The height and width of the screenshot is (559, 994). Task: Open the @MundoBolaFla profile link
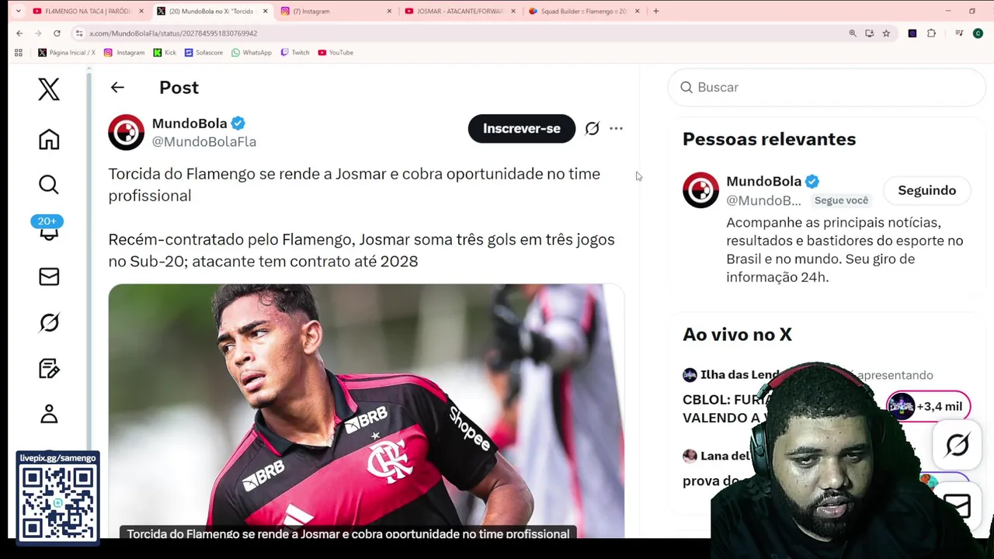click(204, 142)
